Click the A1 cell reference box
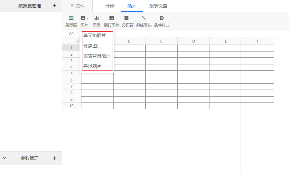This screenshot has width=289, height=173. pos(71,34)
